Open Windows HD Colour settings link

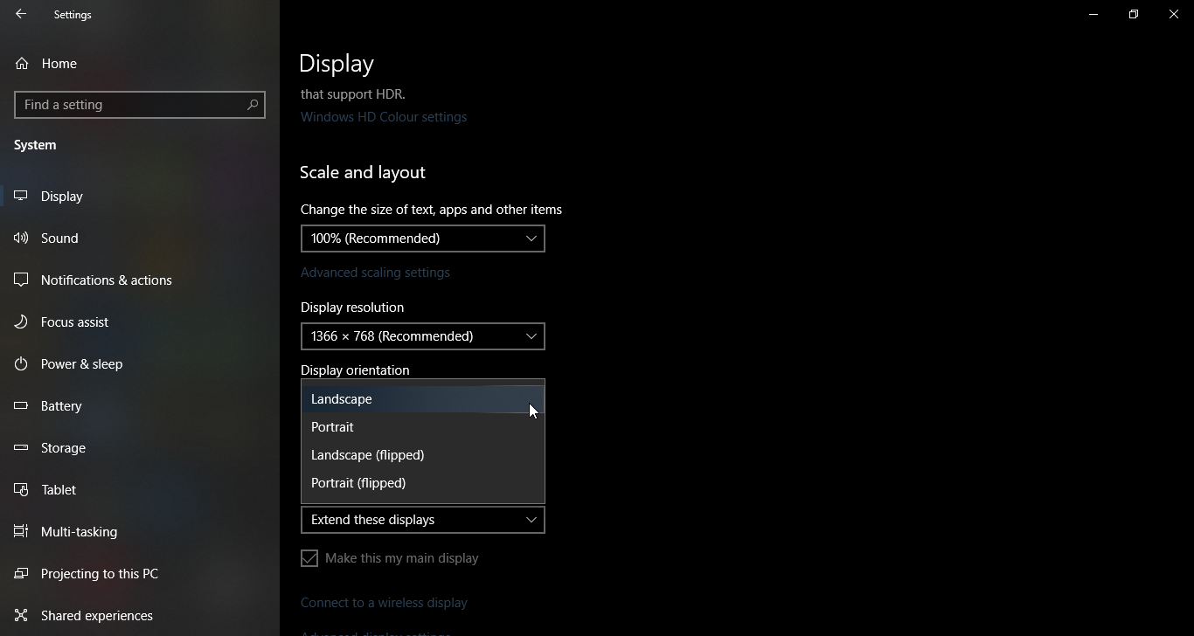[384, 117]
